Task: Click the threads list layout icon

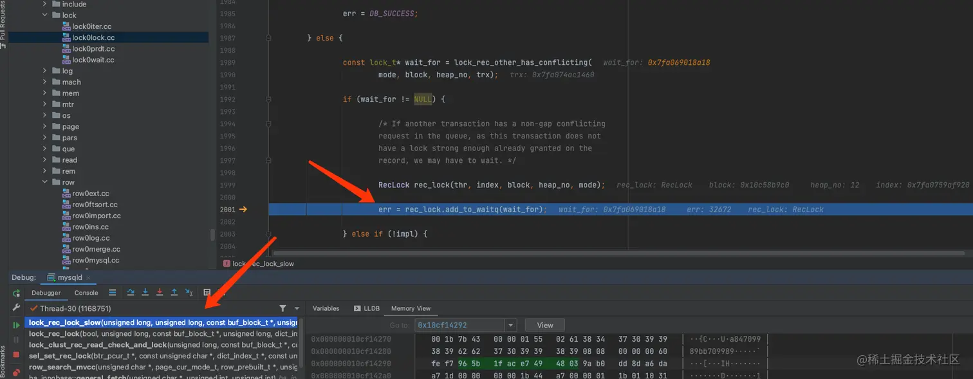Action: [x=112, y=292]
